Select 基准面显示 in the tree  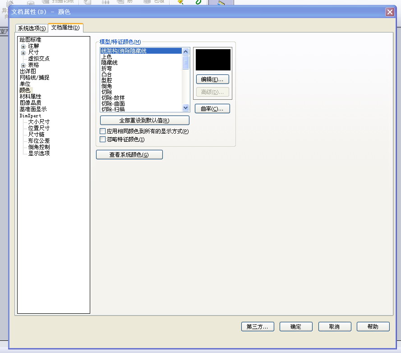pos(33,109)
